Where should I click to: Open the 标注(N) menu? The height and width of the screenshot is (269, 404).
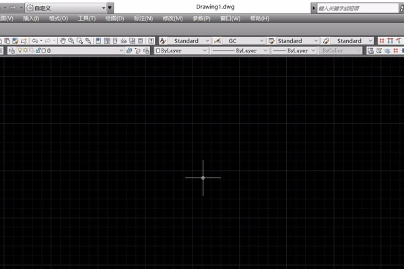pyautogui.click(x=143, y=18)
